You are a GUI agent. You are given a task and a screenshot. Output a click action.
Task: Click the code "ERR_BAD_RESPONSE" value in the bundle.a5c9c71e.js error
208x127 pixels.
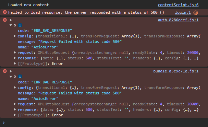pos(52,82)
